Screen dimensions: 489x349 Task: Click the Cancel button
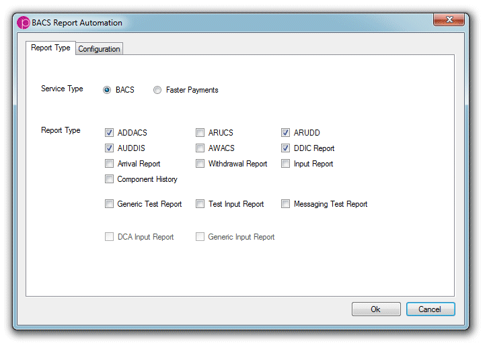coord(430,309)
